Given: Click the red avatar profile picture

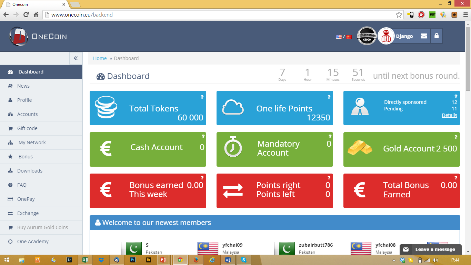Looking at the screenshot, I should 386,36.
